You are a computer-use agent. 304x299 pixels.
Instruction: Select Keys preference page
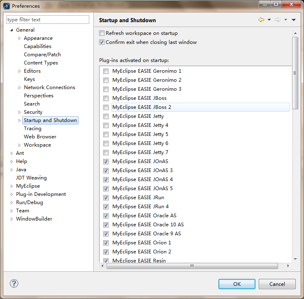(29, 79)
